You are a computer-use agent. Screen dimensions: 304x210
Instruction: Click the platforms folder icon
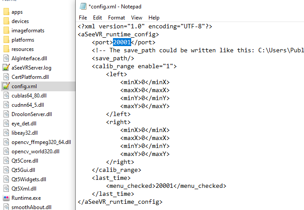tap(6, 40)
